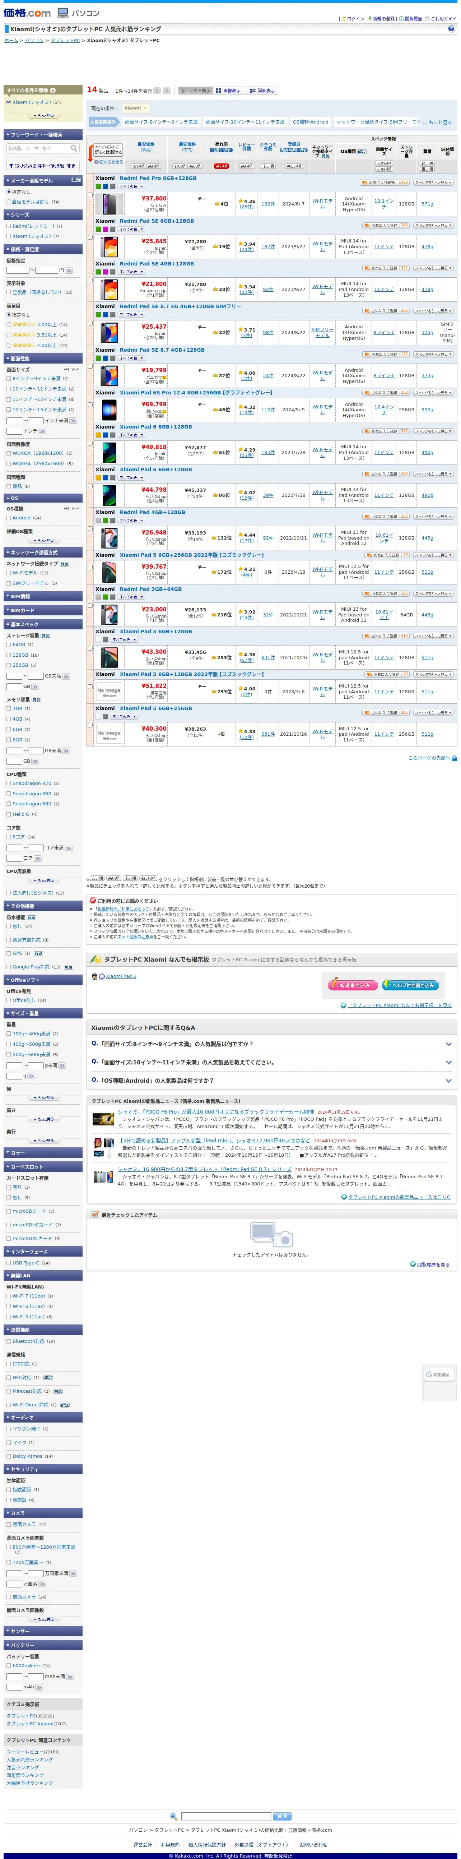This screenshot has height=1859, width=461.
Task: Switch to リスト表示 view tab
Action: coord(196,91)
